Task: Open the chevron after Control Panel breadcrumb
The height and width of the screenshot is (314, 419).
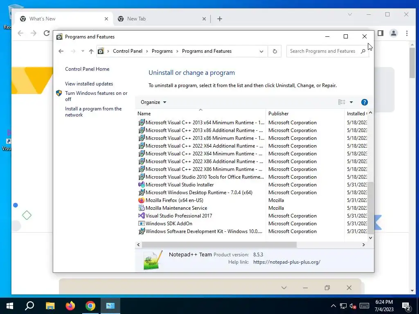Action: click(147, 51)
